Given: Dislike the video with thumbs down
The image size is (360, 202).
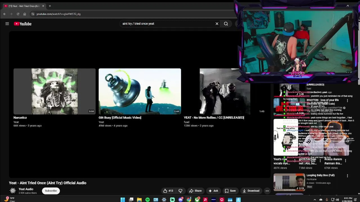Looking at the screenshot, I should pyautogui.click(x=180, y=191).
